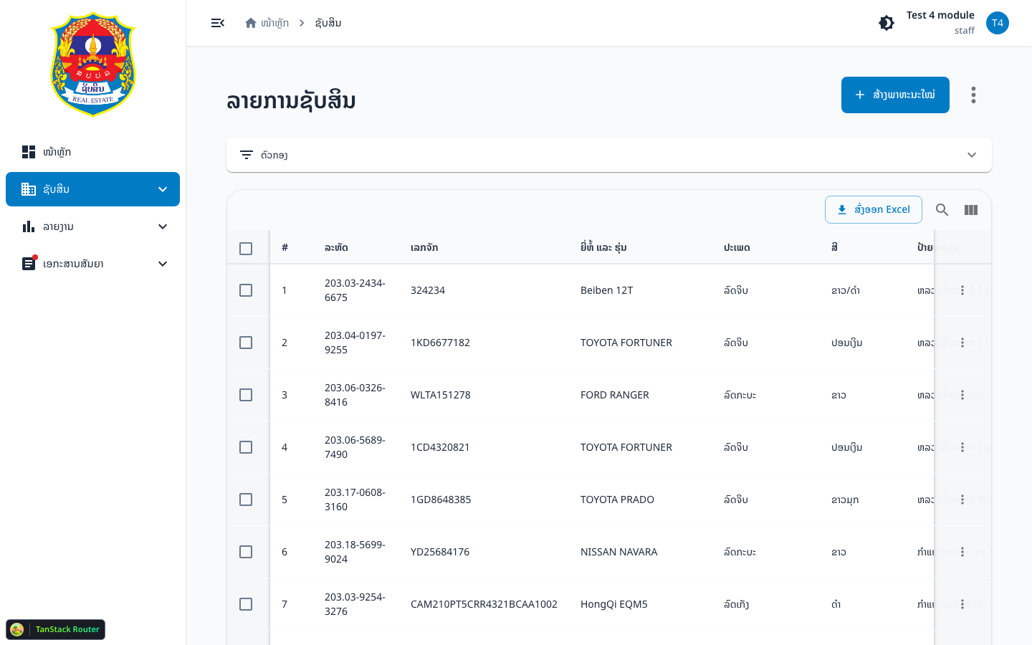Tick the checkbox for FORD RANGER row
The image size is (1032, 645).
[x=246, y=395]
